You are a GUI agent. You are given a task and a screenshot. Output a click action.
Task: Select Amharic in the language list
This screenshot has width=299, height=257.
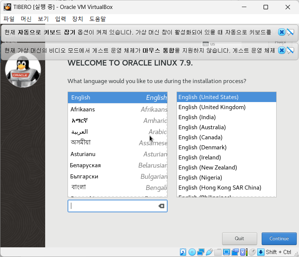point(118,121)
